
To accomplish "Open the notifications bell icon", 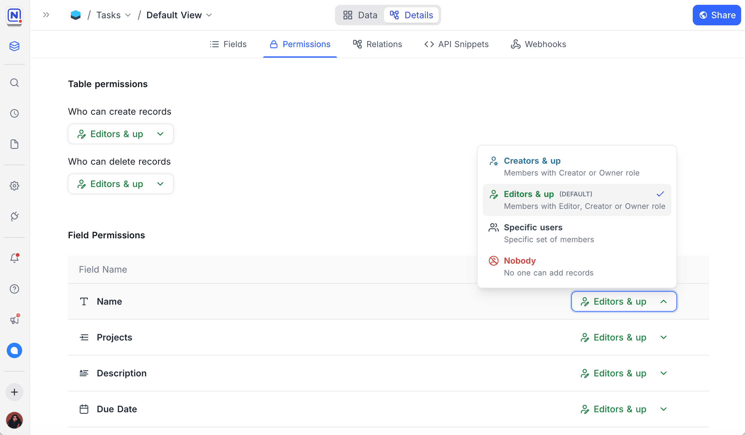I will [14, 258].
